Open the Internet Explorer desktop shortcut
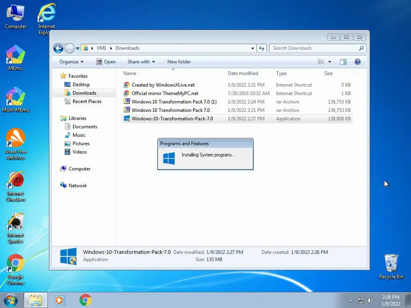 pyautogui.click(x=47, y=18)
